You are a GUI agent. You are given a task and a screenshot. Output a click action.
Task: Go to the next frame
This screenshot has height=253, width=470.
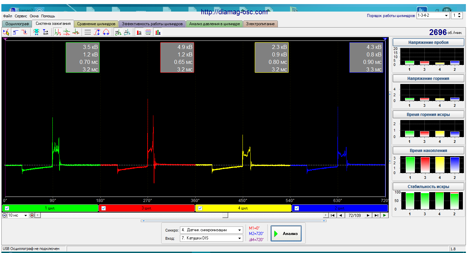click(x=368, y=215)
